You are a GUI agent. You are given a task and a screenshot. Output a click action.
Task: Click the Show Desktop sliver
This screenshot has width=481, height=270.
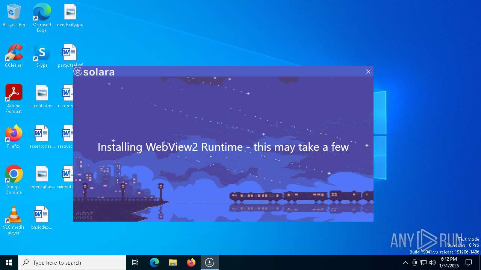(x=480, y=262)
